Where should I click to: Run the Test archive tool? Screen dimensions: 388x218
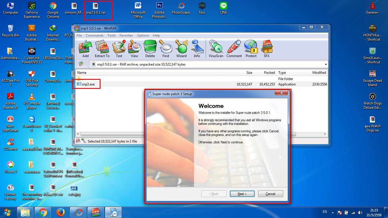coord(119,49)
